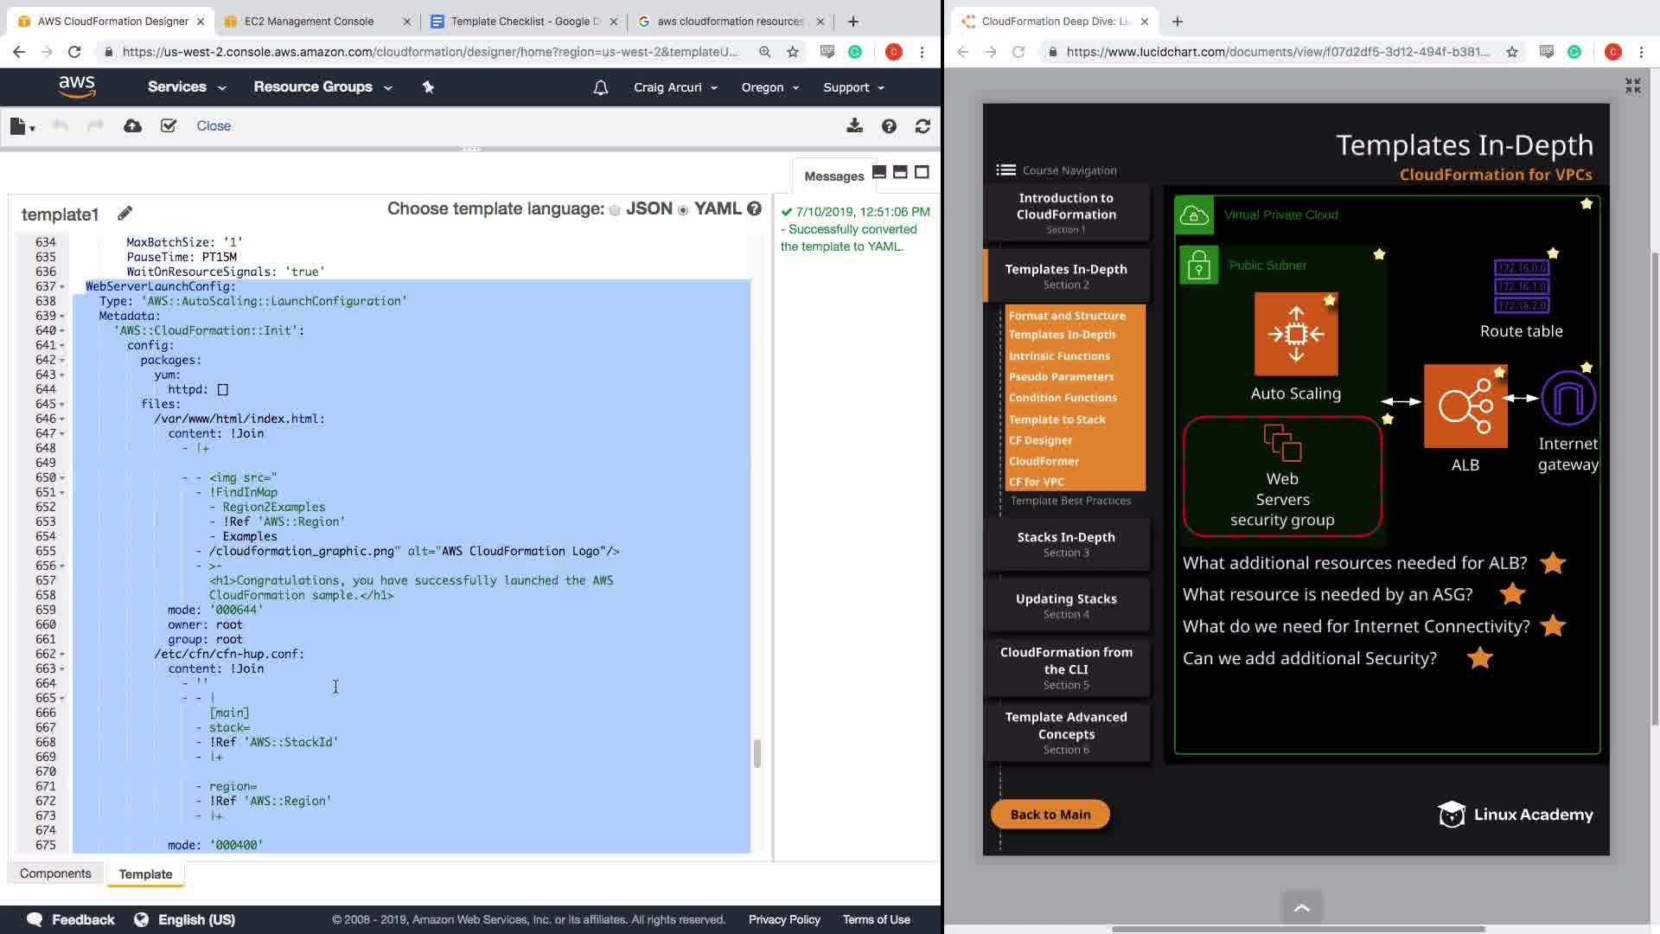
Task: Click the validate template checkbox icon
Action: (169, 126)
